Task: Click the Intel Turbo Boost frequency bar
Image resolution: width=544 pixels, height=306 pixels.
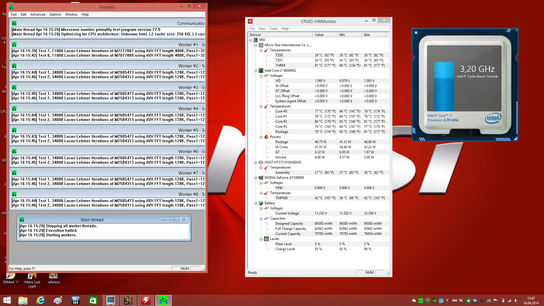Action: pyautogui.click(x=444, y=86)
